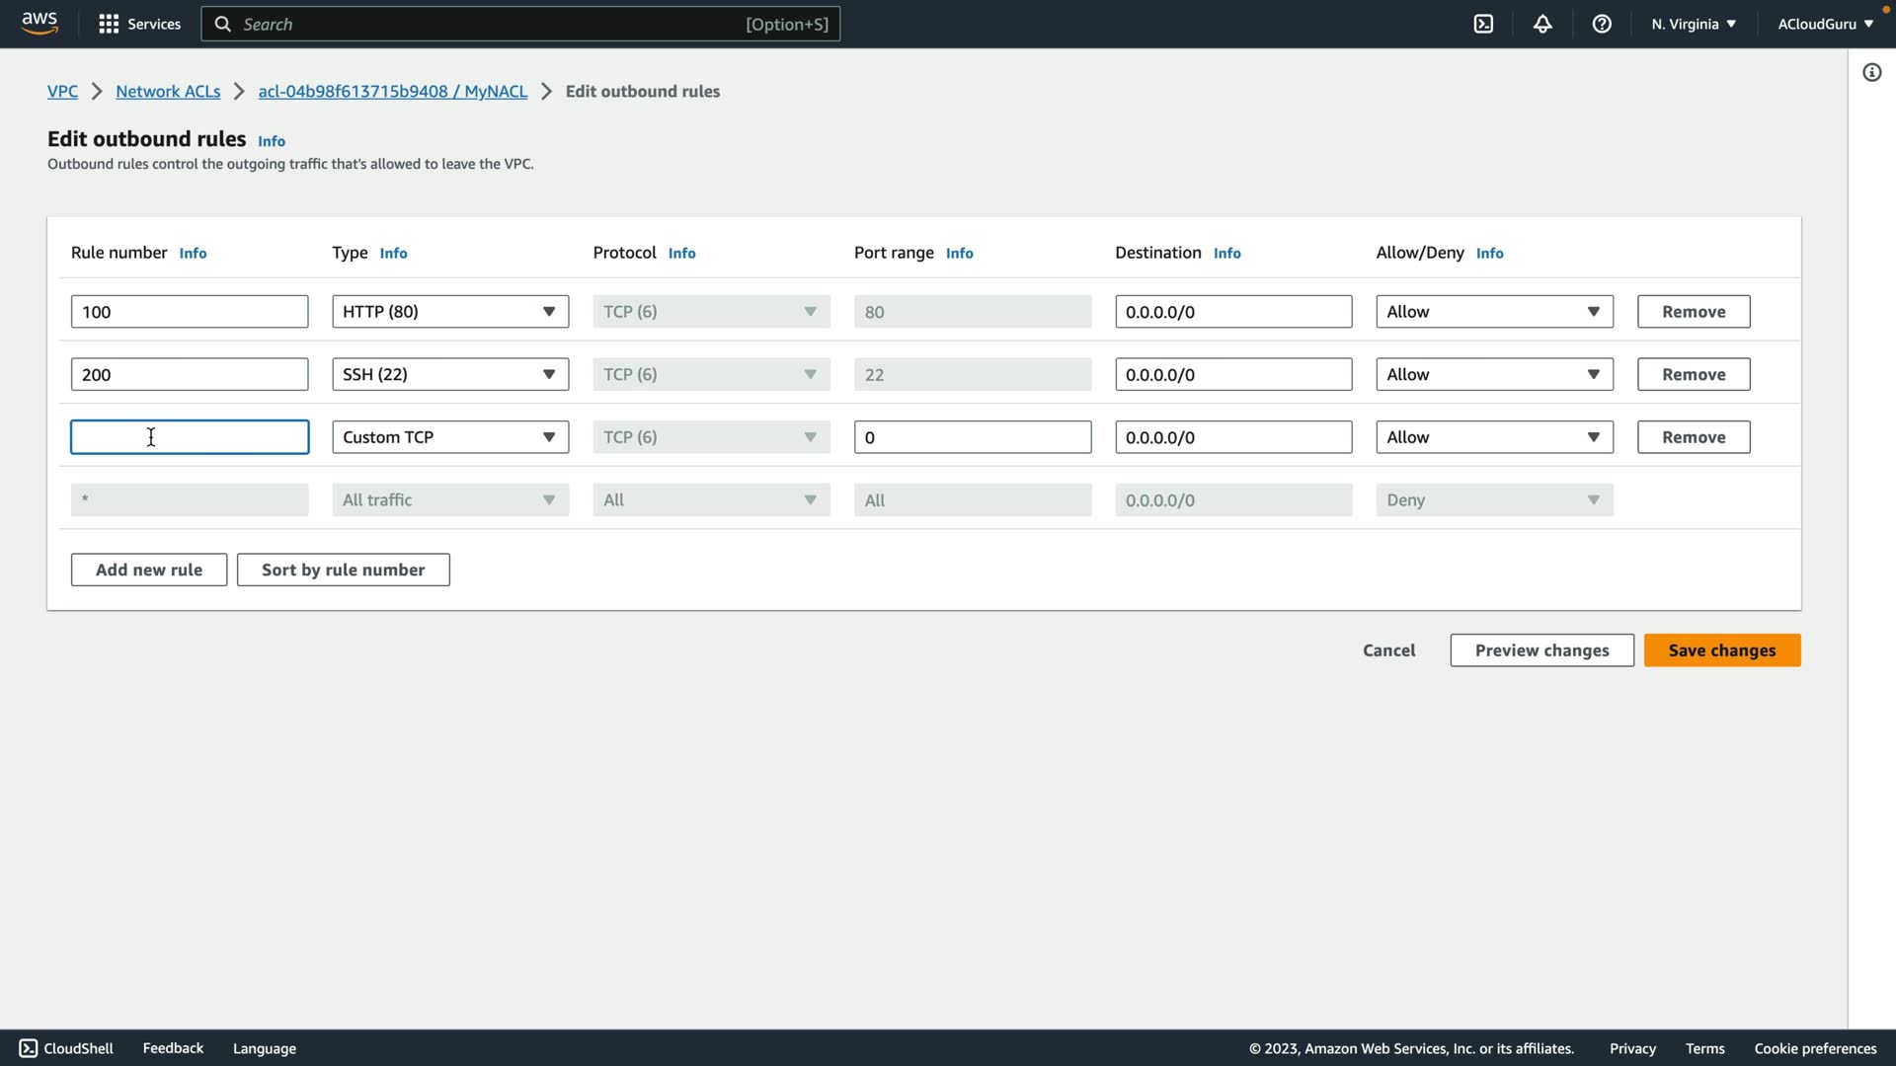Viewport: 1896px width, 1066px height.
Task: Click port range field showing 0
Action: [972, 437]
